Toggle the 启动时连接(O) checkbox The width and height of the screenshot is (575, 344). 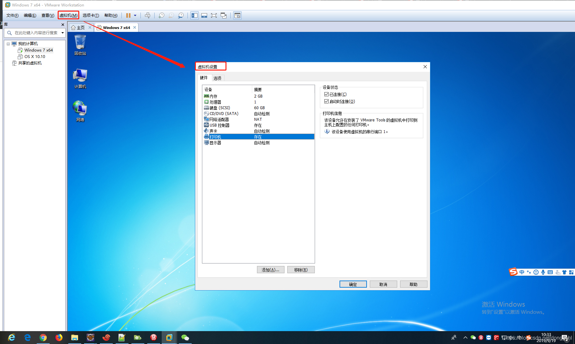click(x=327, y=101)
